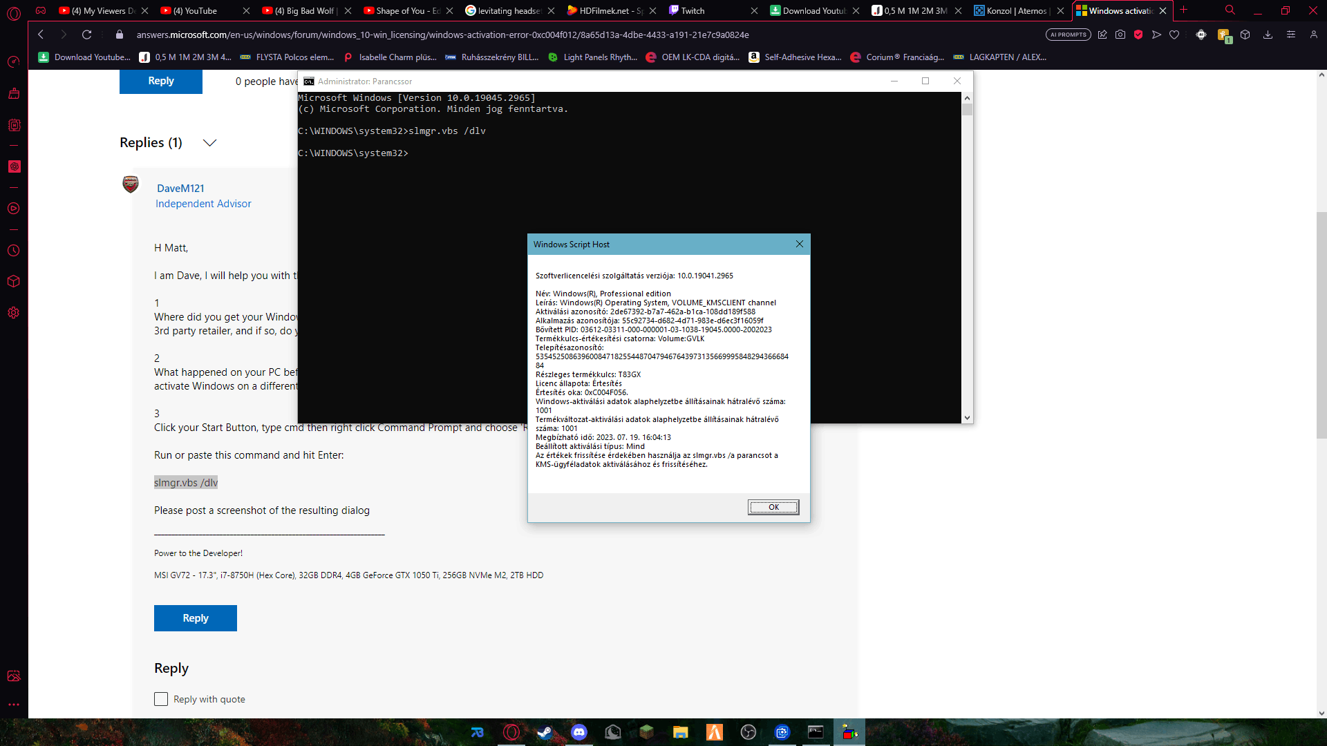
Task: Click the command prompt vertical scrollbar
Action: 967,262
